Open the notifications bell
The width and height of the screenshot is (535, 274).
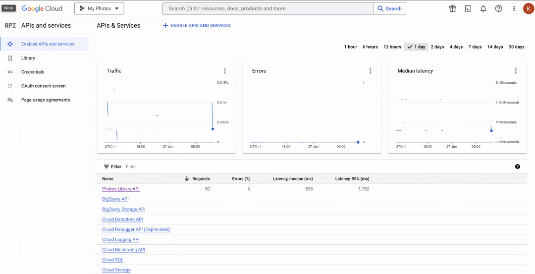(x=483, y=8)
